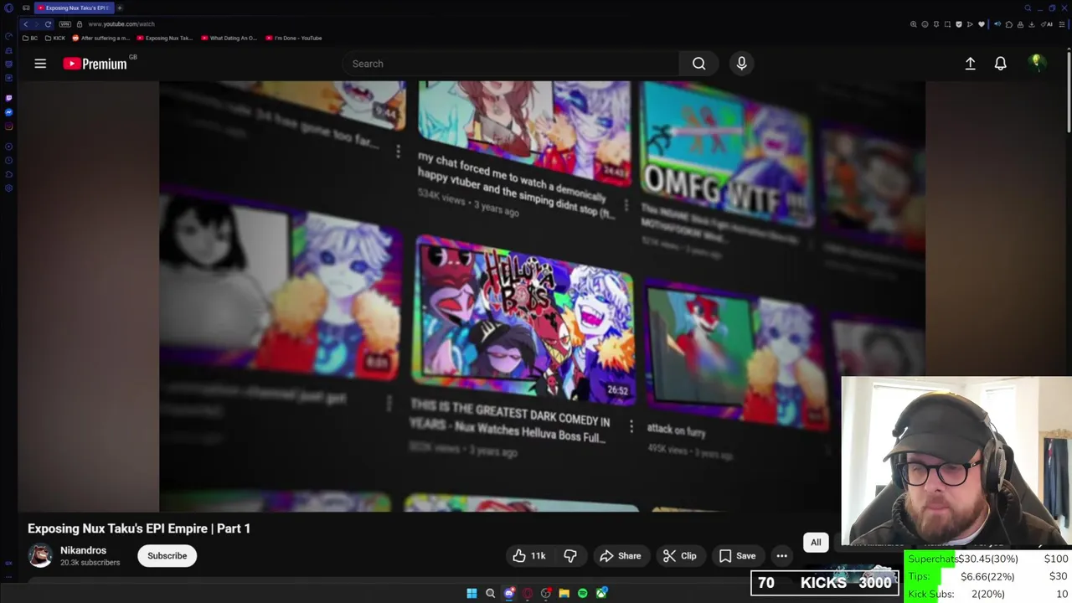1072x603 pixels.
Task: Open Nikandros channel name link
Action: [83, 550]
